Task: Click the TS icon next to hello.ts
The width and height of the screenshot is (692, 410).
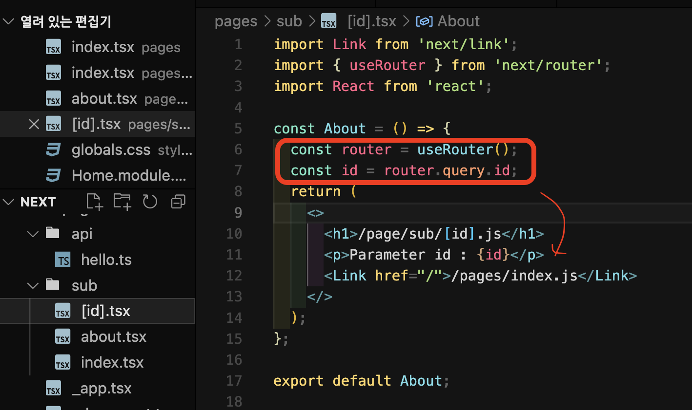Action: click(63, 260)
